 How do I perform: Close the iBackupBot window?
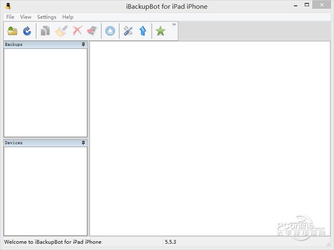point(322,5)
